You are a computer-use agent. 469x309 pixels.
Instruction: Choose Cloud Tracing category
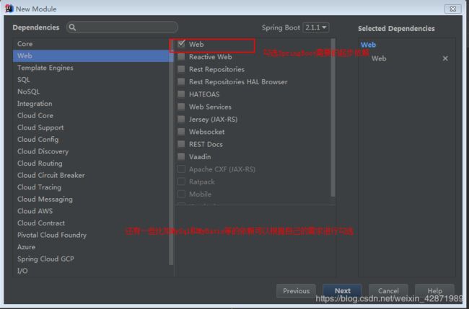91,187
